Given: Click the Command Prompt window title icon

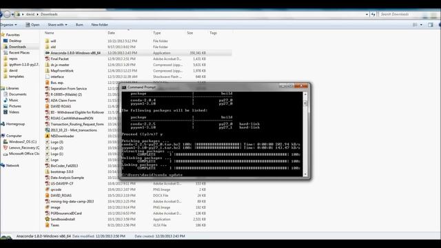Looking at the screenshot, I should pos(124,87).
